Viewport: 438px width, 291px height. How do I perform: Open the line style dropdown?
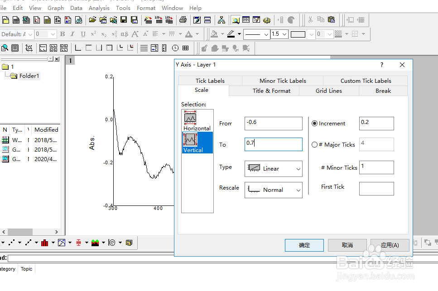coord(257,34)
